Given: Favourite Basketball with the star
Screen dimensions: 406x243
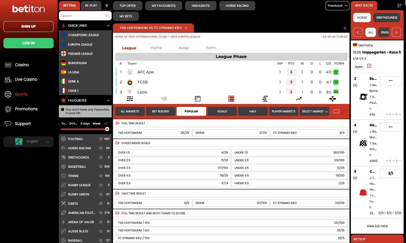Looking at the screenshot, I should pyautogui.click(x=101, y=166).
